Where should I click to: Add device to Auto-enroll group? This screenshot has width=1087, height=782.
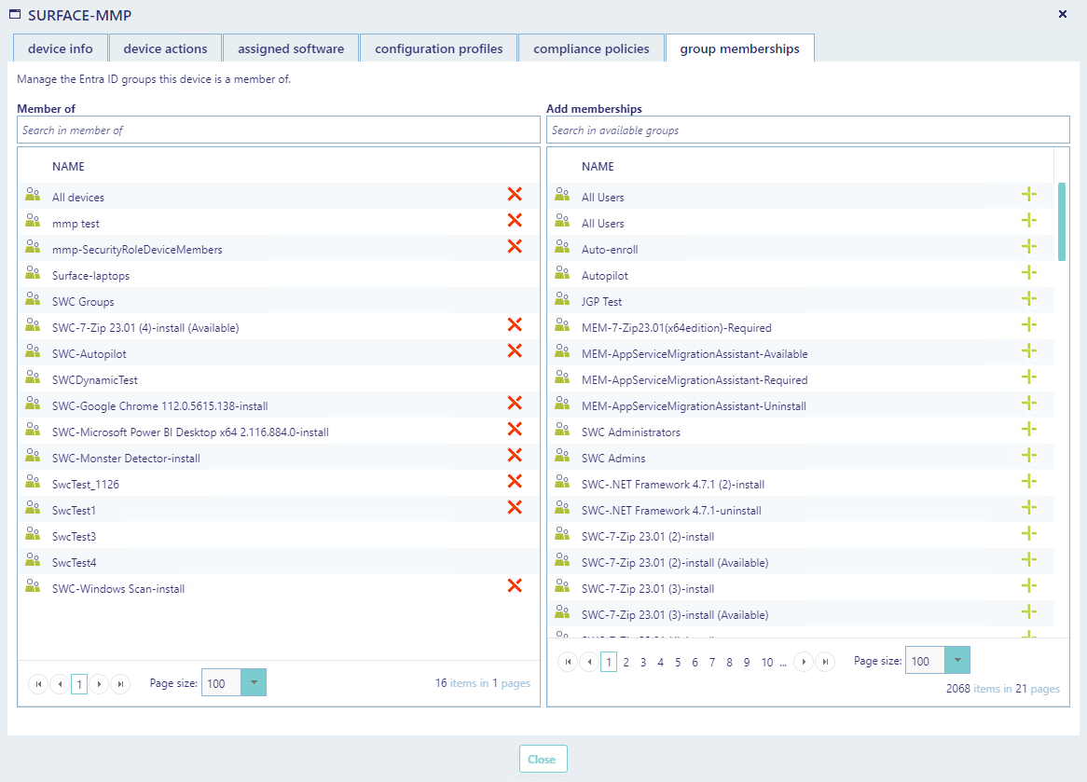[x=1028, y=247]
